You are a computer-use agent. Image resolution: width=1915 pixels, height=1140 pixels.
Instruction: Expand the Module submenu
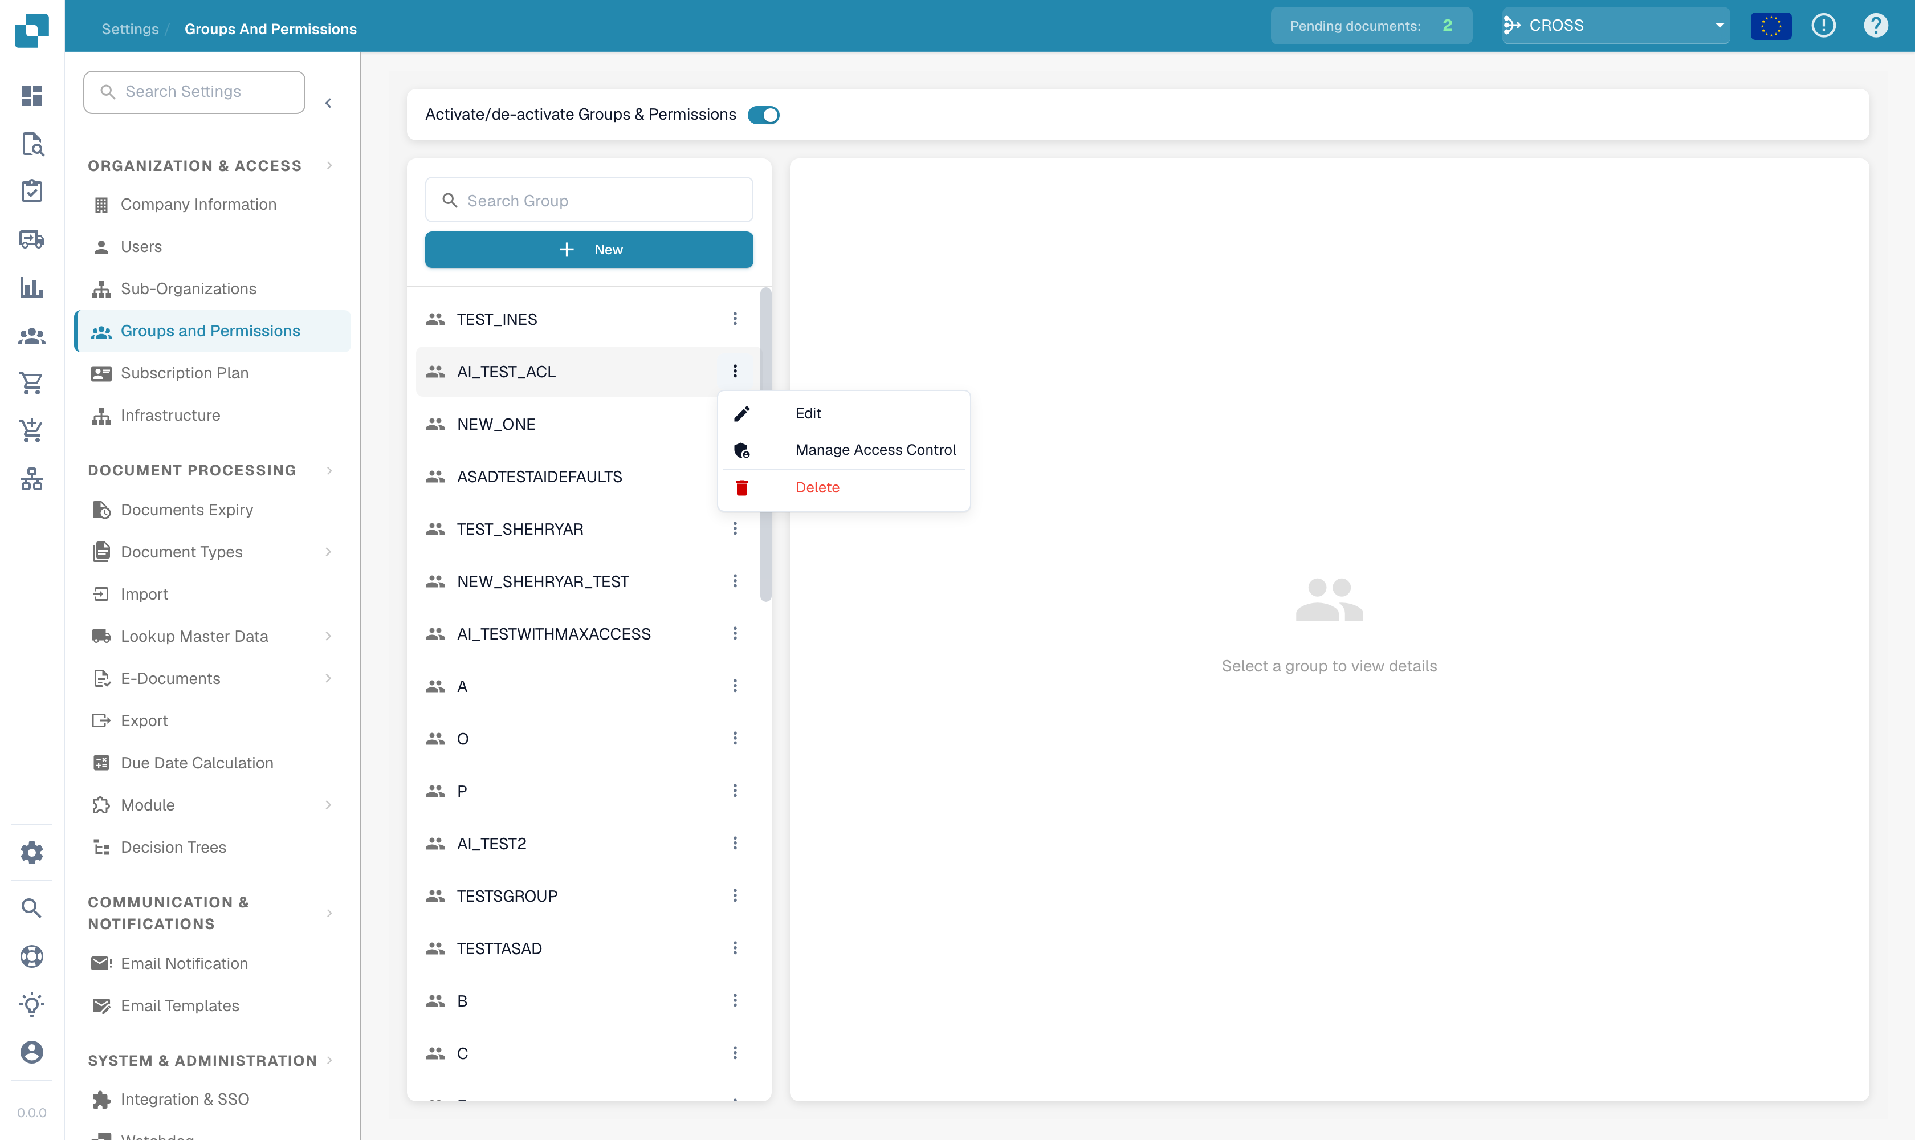[328, 805]
